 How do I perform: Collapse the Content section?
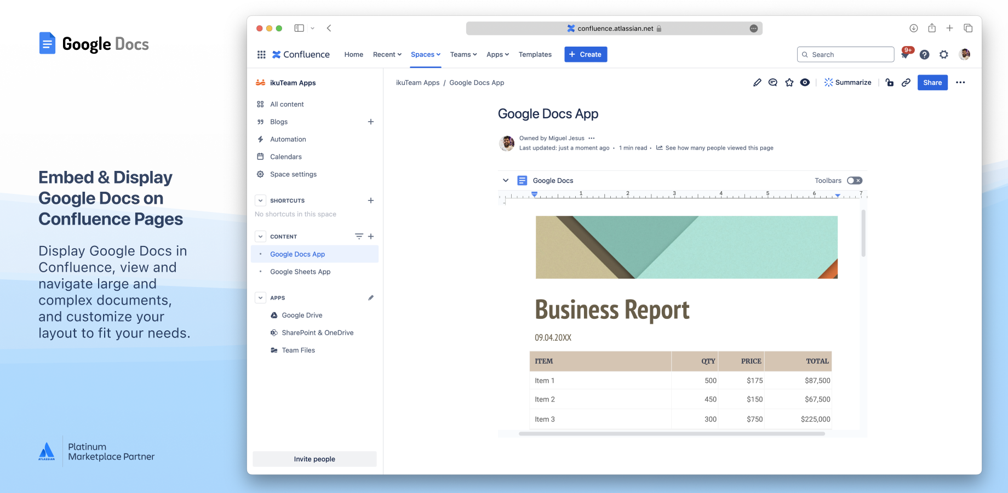click(261, 237)
